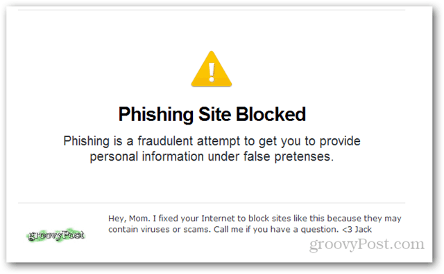Screen dimensions: 444x274
Task: Click the yellow warning triangle icon
Action: pyautogui.click(x=212, y=69)
